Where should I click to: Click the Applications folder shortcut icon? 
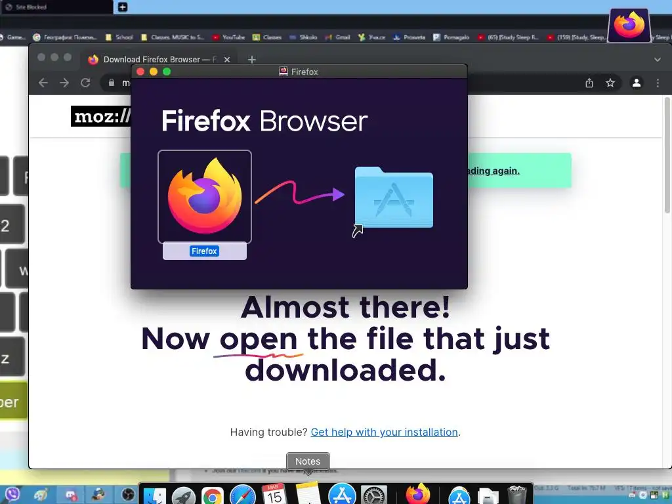click(394, 198)
